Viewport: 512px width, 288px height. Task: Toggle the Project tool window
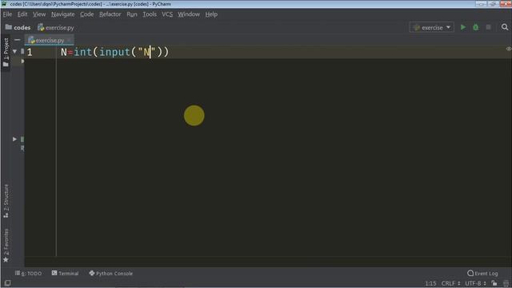(6, 52)
